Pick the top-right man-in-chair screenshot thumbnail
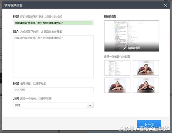 (146, 68)
